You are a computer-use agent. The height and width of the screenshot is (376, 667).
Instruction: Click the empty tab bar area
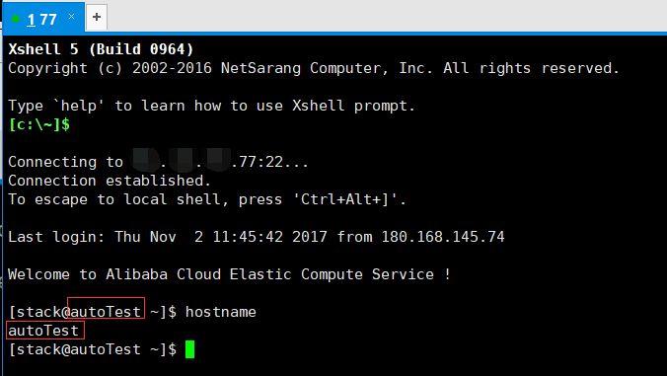click(x=383, y=16)
